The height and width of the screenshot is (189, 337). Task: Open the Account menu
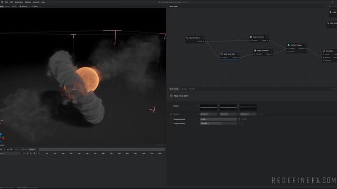[36, 2]
